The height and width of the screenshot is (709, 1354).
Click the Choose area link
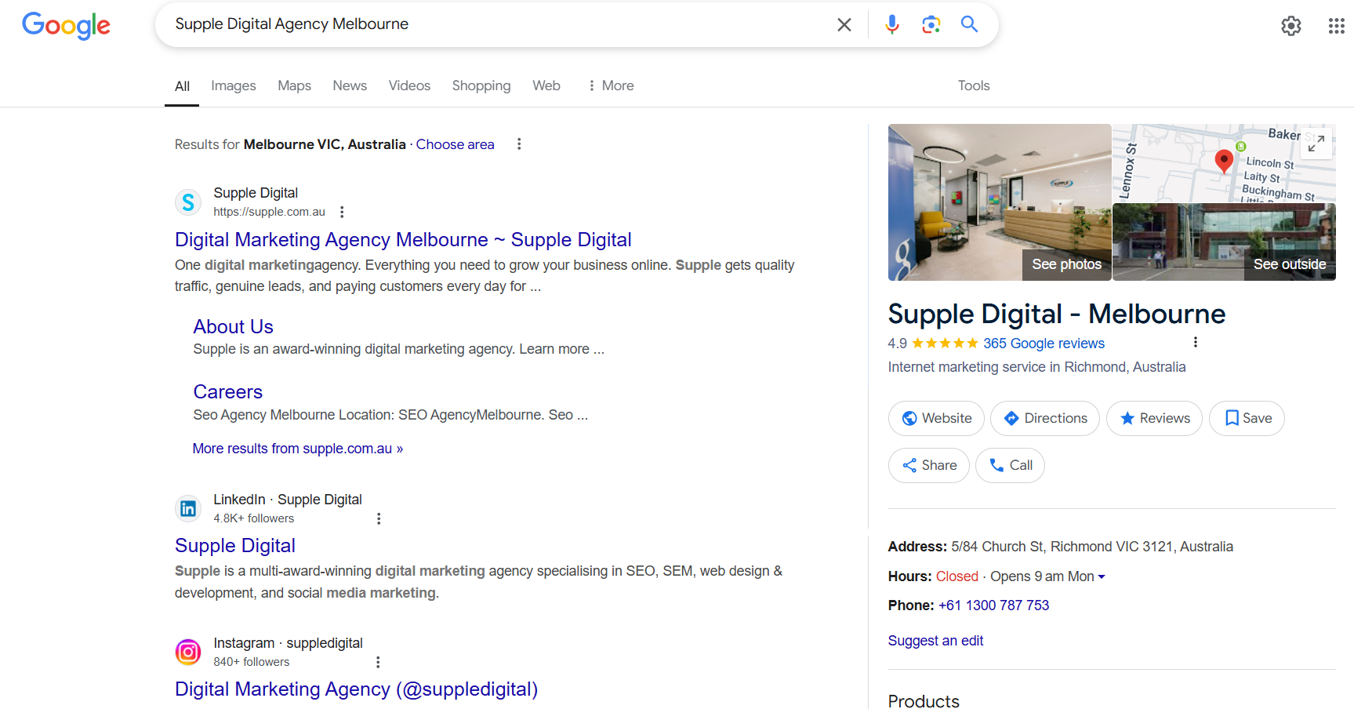tap(456, 144)
